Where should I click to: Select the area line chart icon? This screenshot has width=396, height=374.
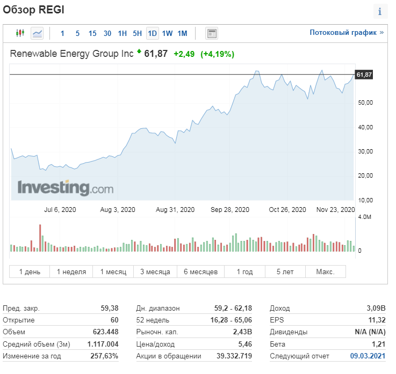click(37, 33)
